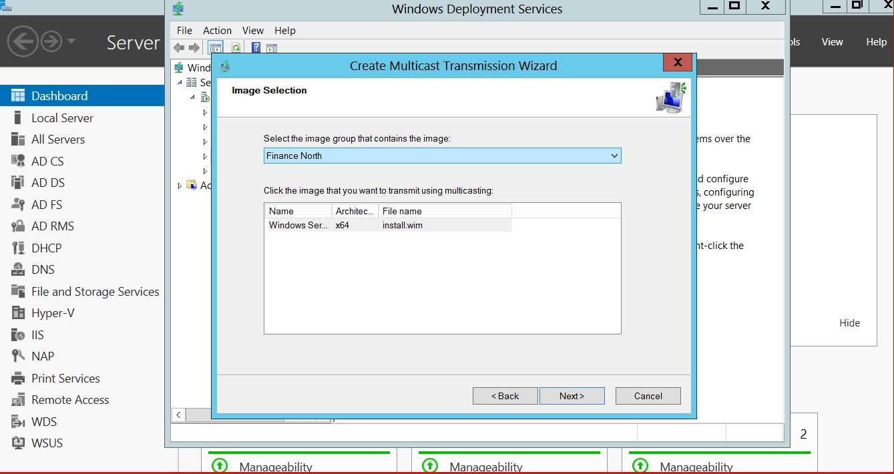
Task: Click Windows Deployment Services title bar icon
Action: click(178, 9)
